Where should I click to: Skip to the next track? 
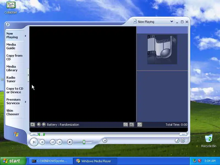click(60, 142)
